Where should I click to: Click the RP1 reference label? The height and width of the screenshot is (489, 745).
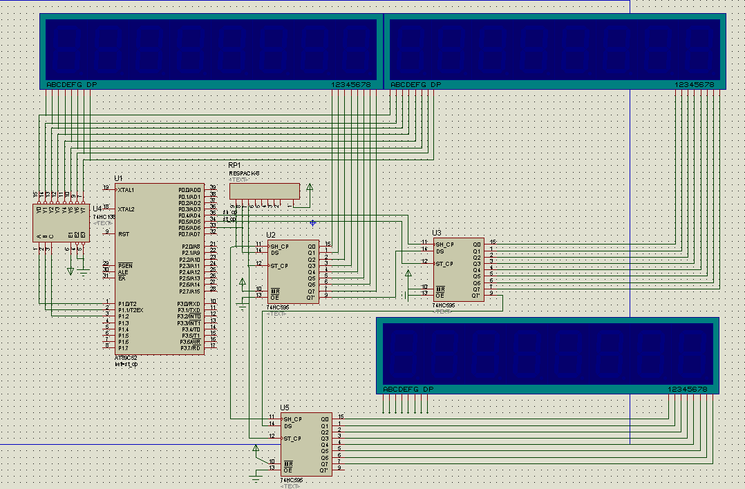[234, 165]
